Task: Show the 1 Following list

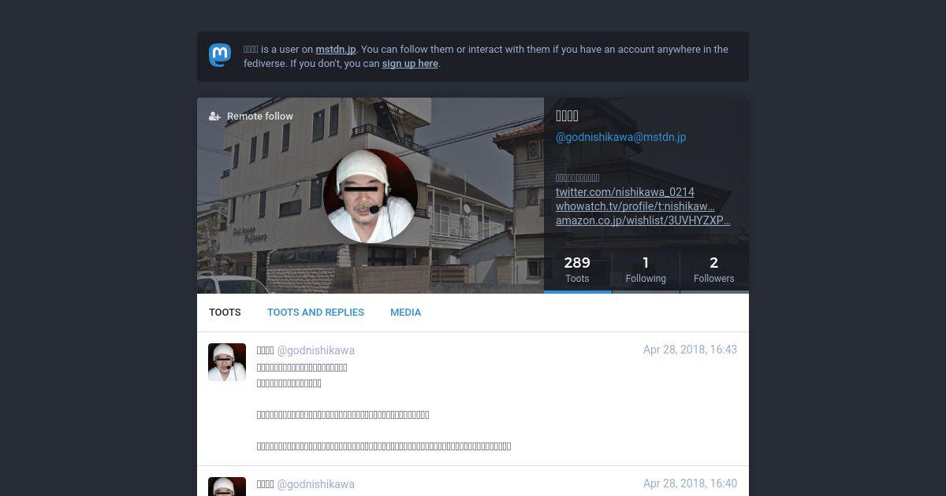Action: click(x=646, y=269)
